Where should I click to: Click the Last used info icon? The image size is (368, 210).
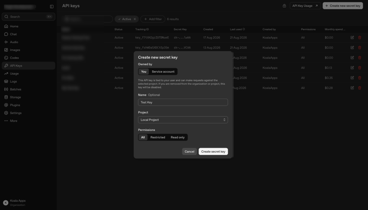(x=244, y=29)
